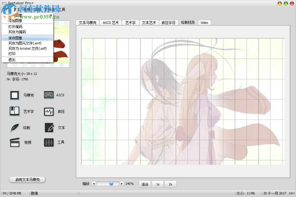296x197 pixels.
Task: Open the 项目 menu
Action: click(37, 9)
